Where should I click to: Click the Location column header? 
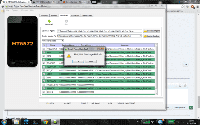[x=125, y=45]
